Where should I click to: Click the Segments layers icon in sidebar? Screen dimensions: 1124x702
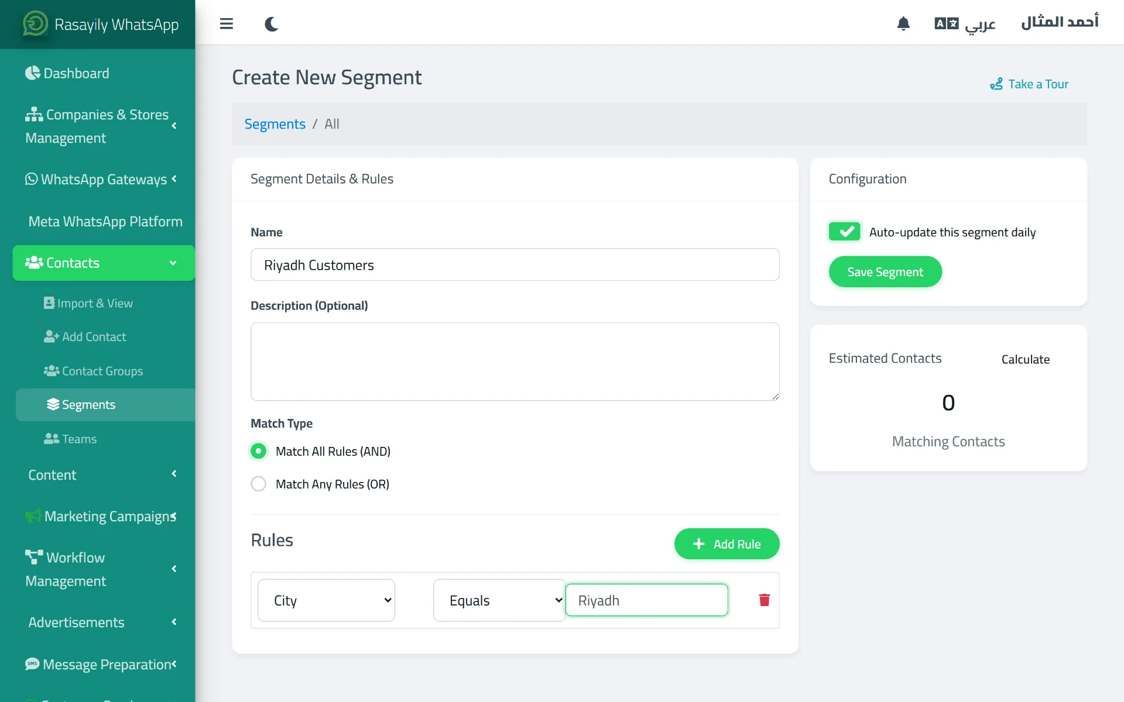[x=53, y=404]
